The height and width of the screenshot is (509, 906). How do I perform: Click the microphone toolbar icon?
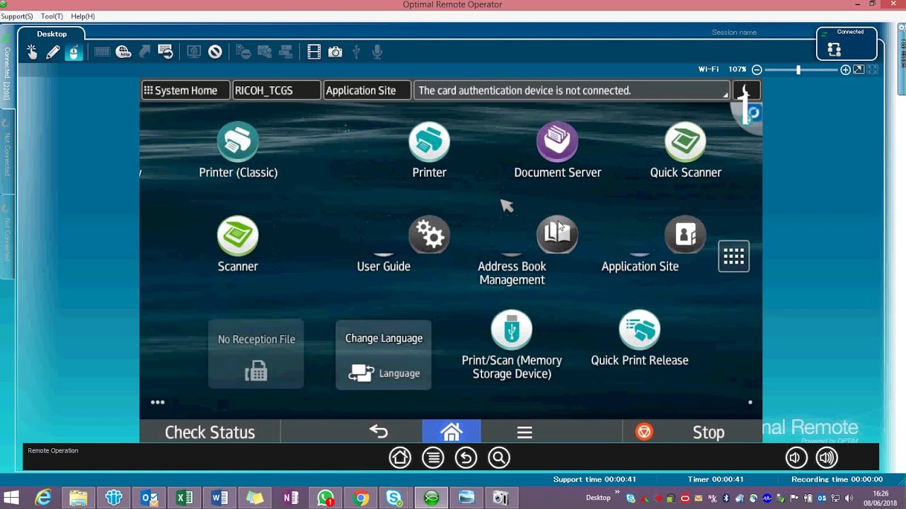377,52
